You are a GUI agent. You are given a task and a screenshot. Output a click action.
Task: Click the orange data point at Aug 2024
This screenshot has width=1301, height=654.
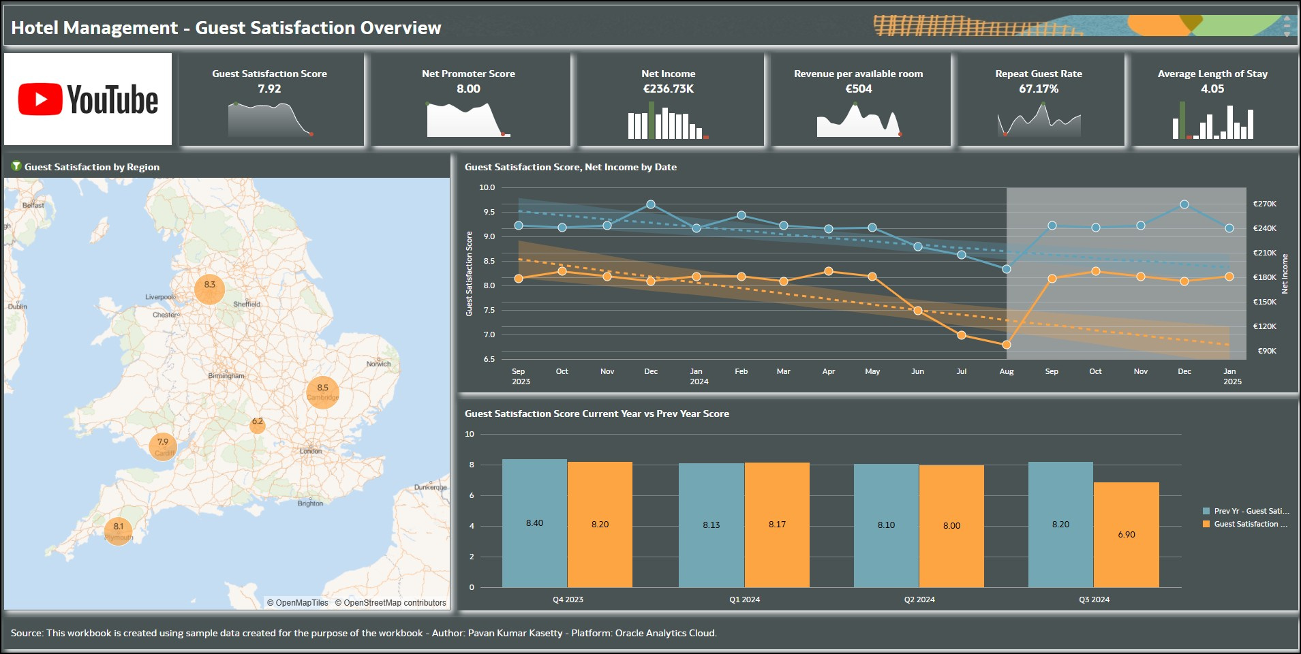[x=1007, y=345]
